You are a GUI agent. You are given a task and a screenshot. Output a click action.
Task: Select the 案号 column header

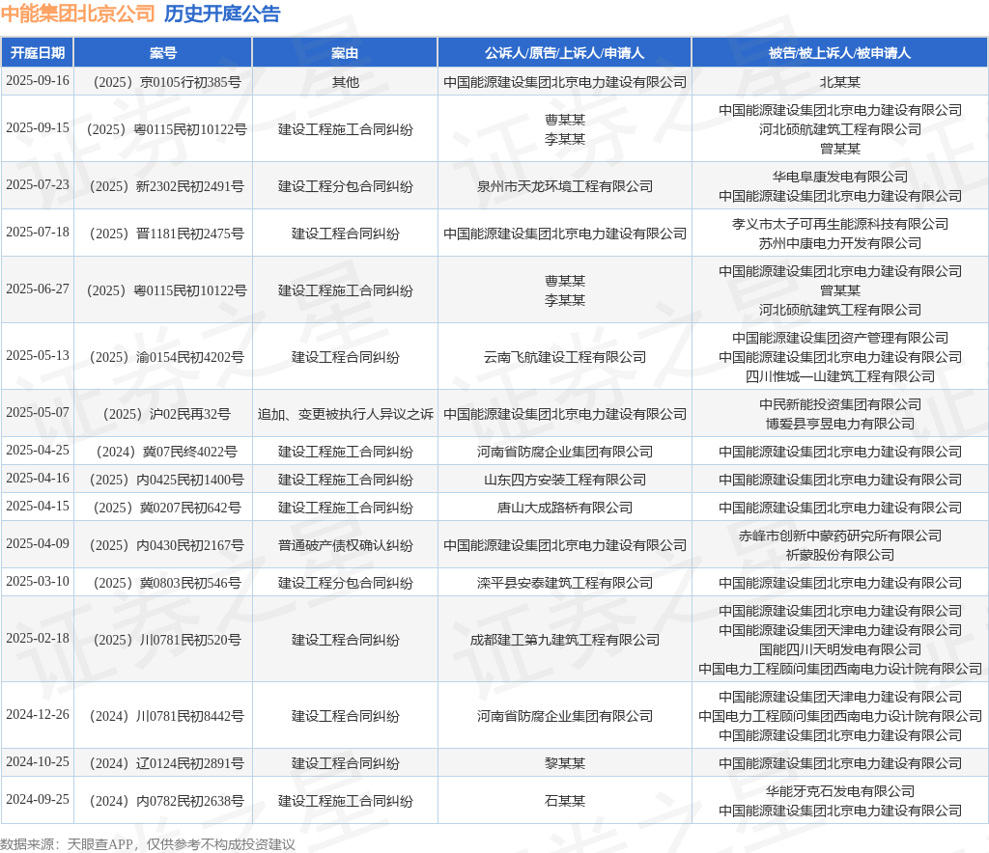coord(162,53)
